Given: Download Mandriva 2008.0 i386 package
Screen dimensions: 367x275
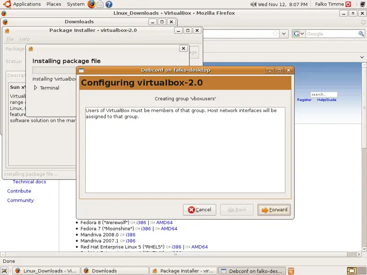Looking at the screenshot, I should click(130, 235).
